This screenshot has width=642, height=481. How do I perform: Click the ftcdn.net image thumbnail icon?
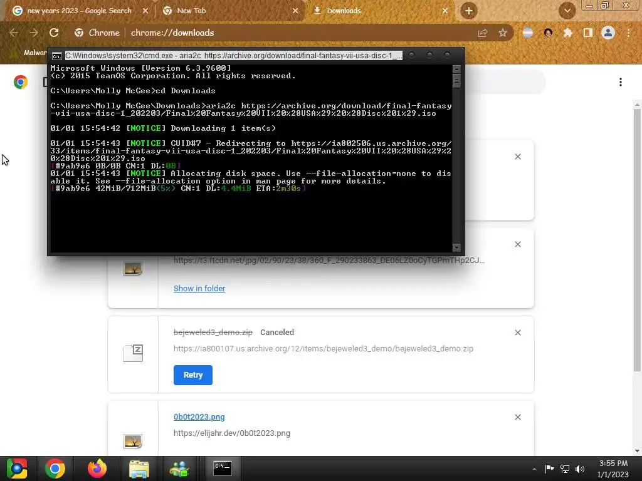[133, 269]
